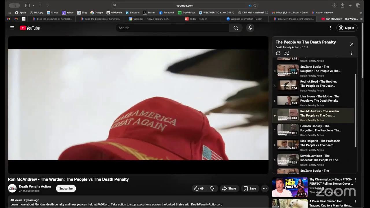The image size is (370, 208).
Task: Select Ron McAndrew - The Warden playlist item
Action: (313, 115)
